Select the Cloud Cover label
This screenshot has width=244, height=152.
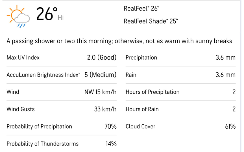click(140, 126)
